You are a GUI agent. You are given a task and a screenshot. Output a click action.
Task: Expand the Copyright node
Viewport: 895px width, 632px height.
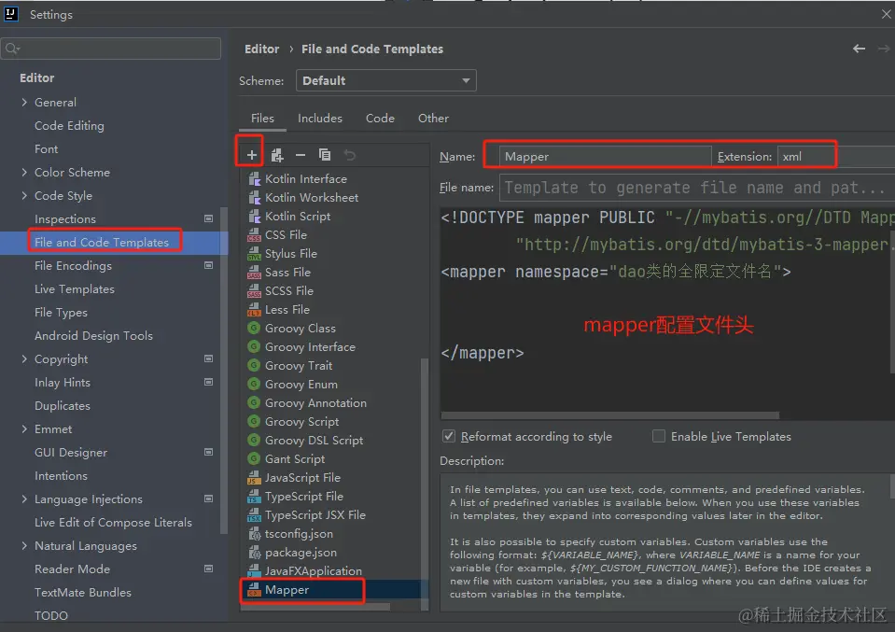[24, 358]
